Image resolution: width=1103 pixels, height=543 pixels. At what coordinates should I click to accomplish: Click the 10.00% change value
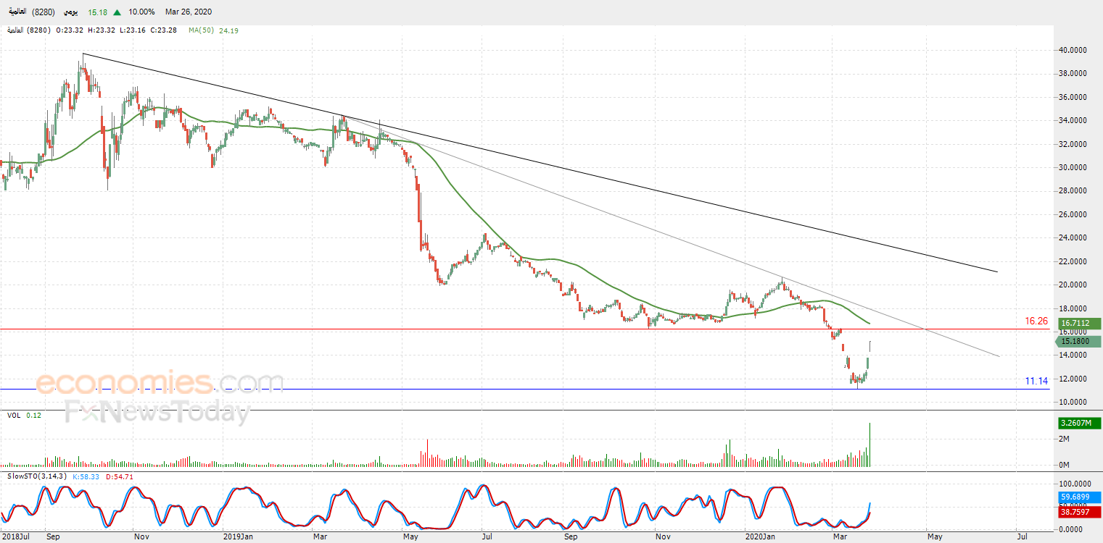[141, 12]
